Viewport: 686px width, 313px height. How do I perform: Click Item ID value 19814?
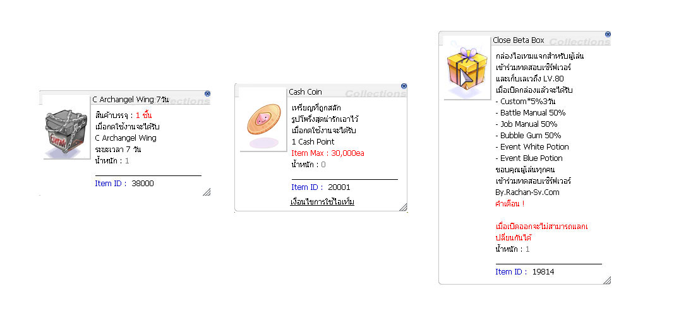coord(543,272)
